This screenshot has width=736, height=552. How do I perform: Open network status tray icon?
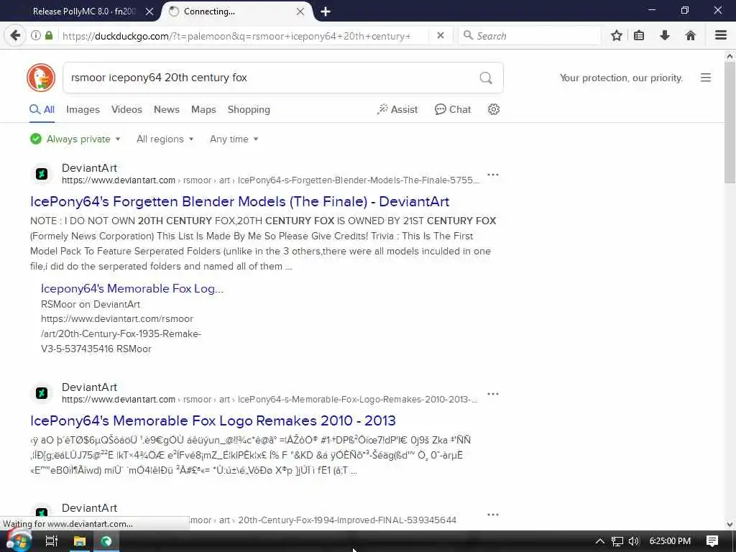617,541
